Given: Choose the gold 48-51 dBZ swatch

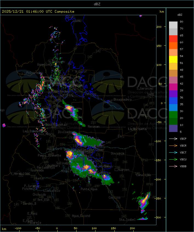Looking at the screenshot, I should [173, 66].
